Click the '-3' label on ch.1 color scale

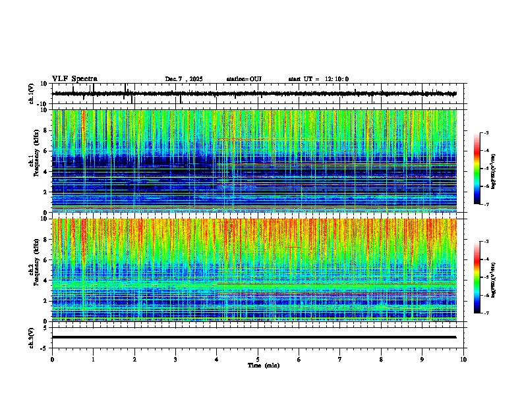(x=486, y=132)
